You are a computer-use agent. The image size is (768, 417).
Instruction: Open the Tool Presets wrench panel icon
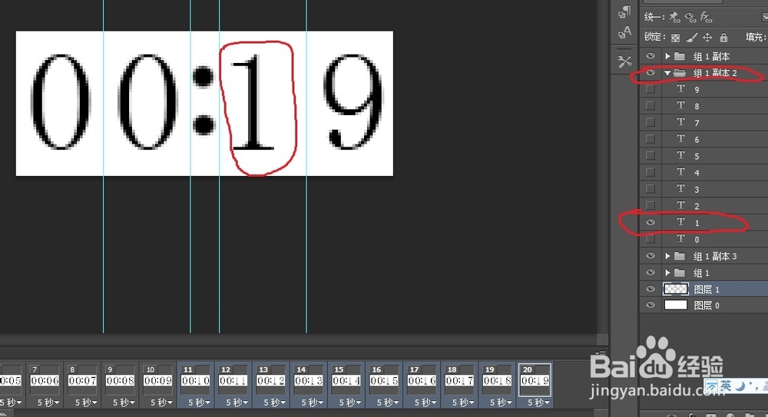624,61
